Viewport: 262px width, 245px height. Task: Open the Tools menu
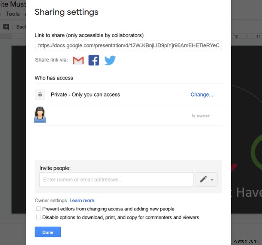[x=13, y=14]
